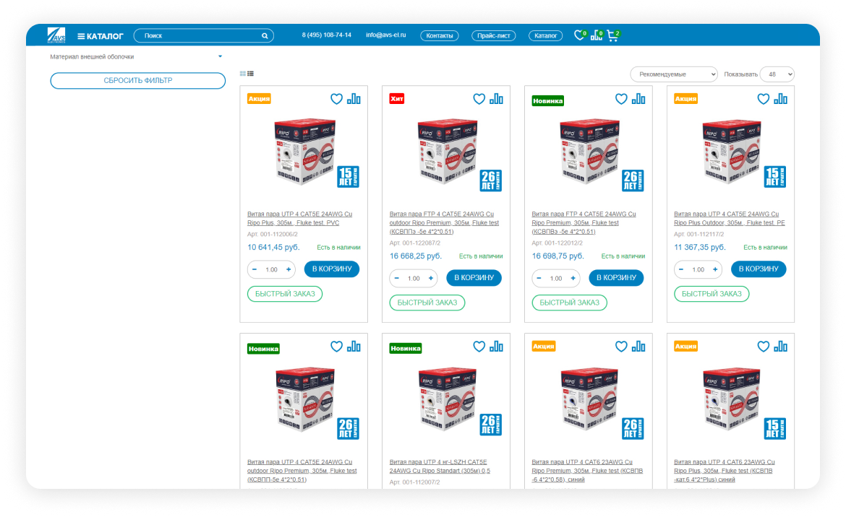846x517 pixels.
Task: Open the UTP Ripo Plus Outdoor PE title link
Action: (x=730, y=219)
